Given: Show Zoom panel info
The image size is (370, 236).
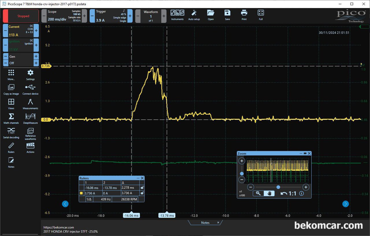Looking at the screenshot, I should 301,193.
